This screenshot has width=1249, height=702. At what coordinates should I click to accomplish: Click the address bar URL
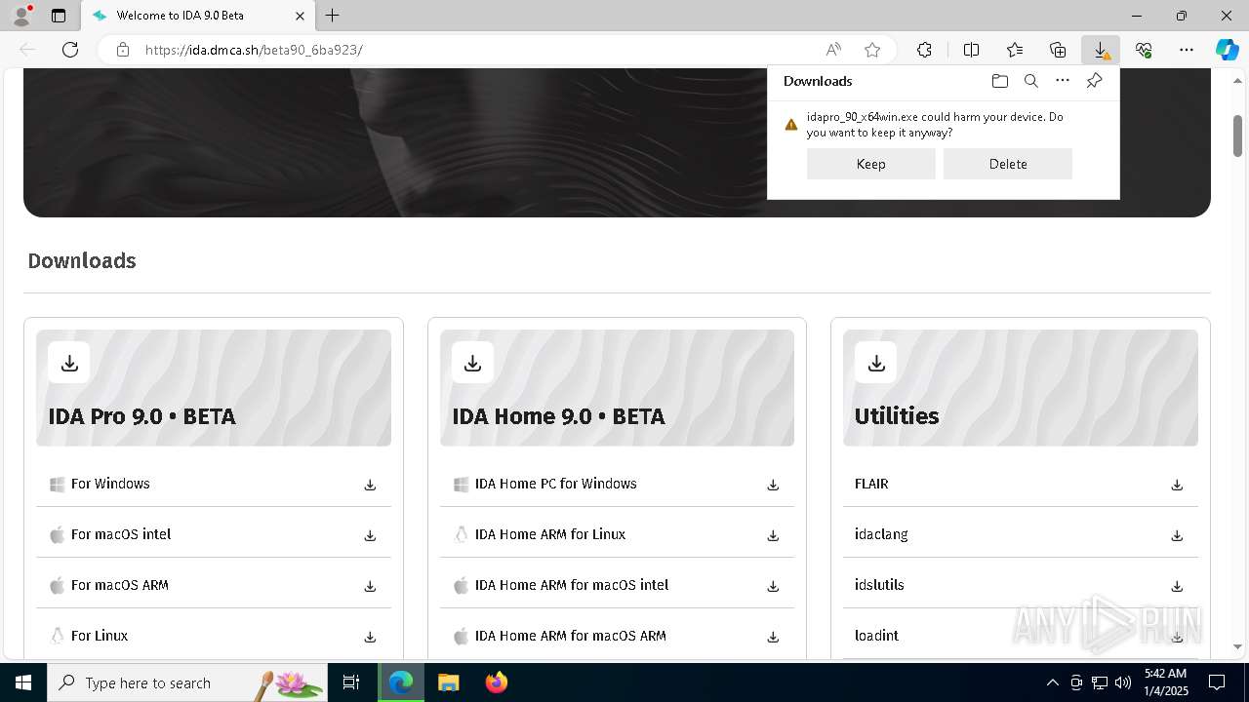pyautogui.click(x=254, y=50)
